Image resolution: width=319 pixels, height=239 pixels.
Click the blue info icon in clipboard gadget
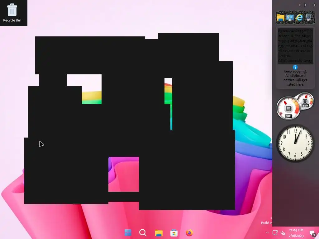click(x=295, y=67)
